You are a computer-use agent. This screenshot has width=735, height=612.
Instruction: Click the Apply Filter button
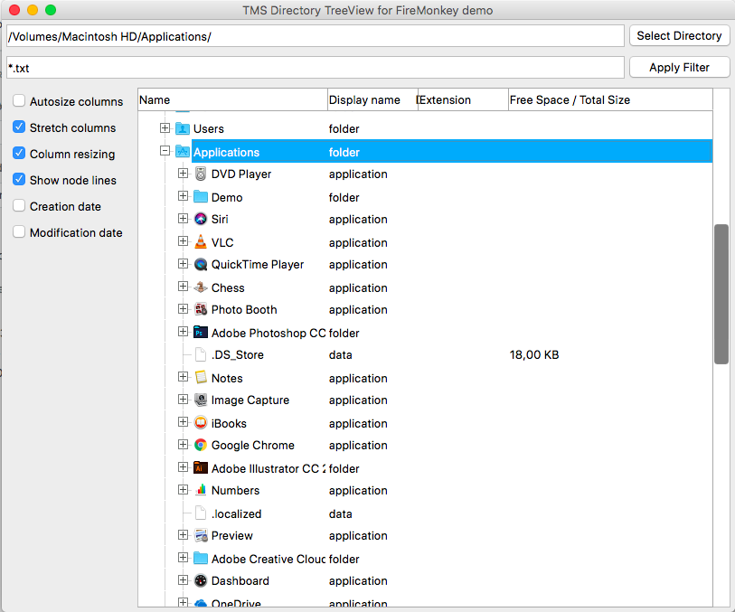(x=679, y=68)
